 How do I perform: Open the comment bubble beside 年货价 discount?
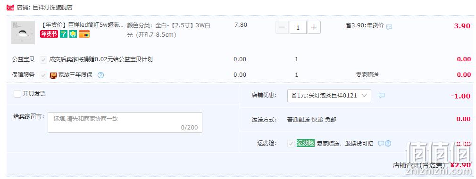(389, 27)
